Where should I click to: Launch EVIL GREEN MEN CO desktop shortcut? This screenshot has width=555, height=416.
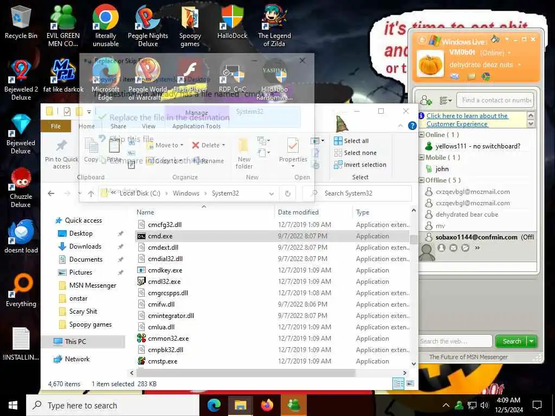point(63,26)
